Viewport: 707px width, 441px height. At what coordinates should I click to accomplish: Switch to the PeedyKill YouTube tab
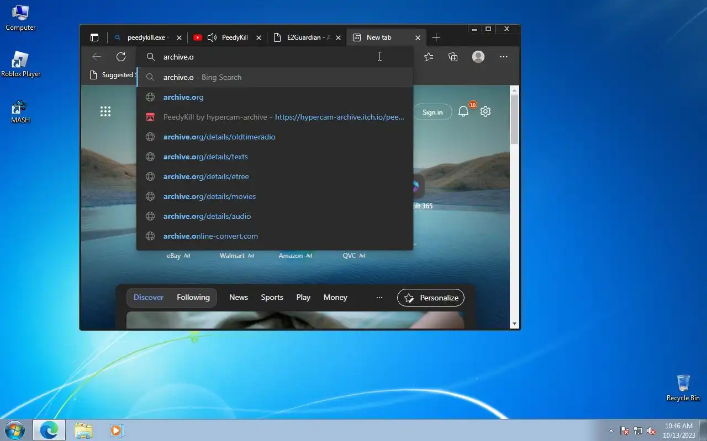[x=226, y=37]
